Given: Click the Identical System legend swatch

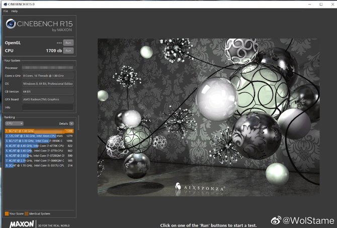Looking at the screenshot, I should (27, 213).
